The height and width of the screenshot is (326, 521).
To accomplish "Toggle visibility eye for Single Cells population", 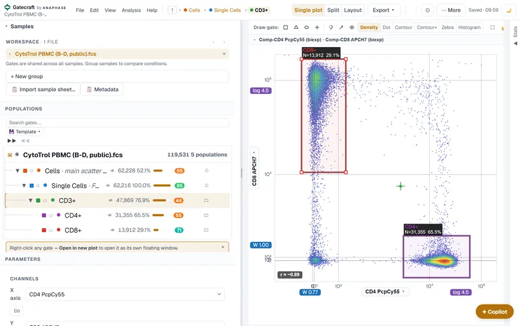I will (x=107, y=185).
